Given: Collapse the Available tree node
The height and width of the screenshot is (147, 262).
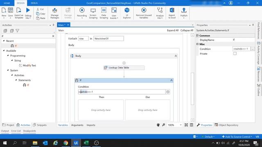Looking at the screenshot, I should (4, 51).
